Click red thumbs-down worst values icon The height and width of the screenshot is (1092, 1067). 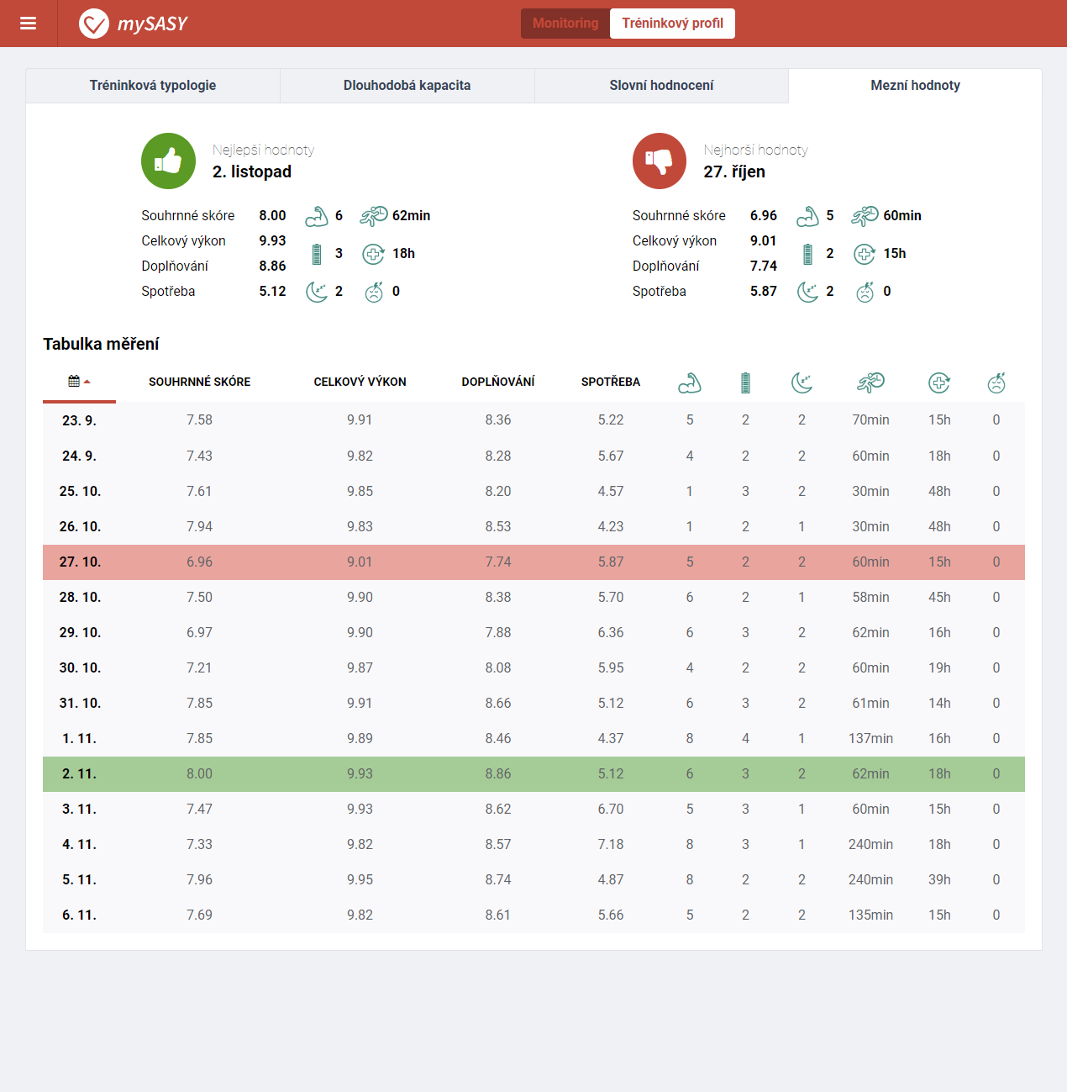coord(660,161)
